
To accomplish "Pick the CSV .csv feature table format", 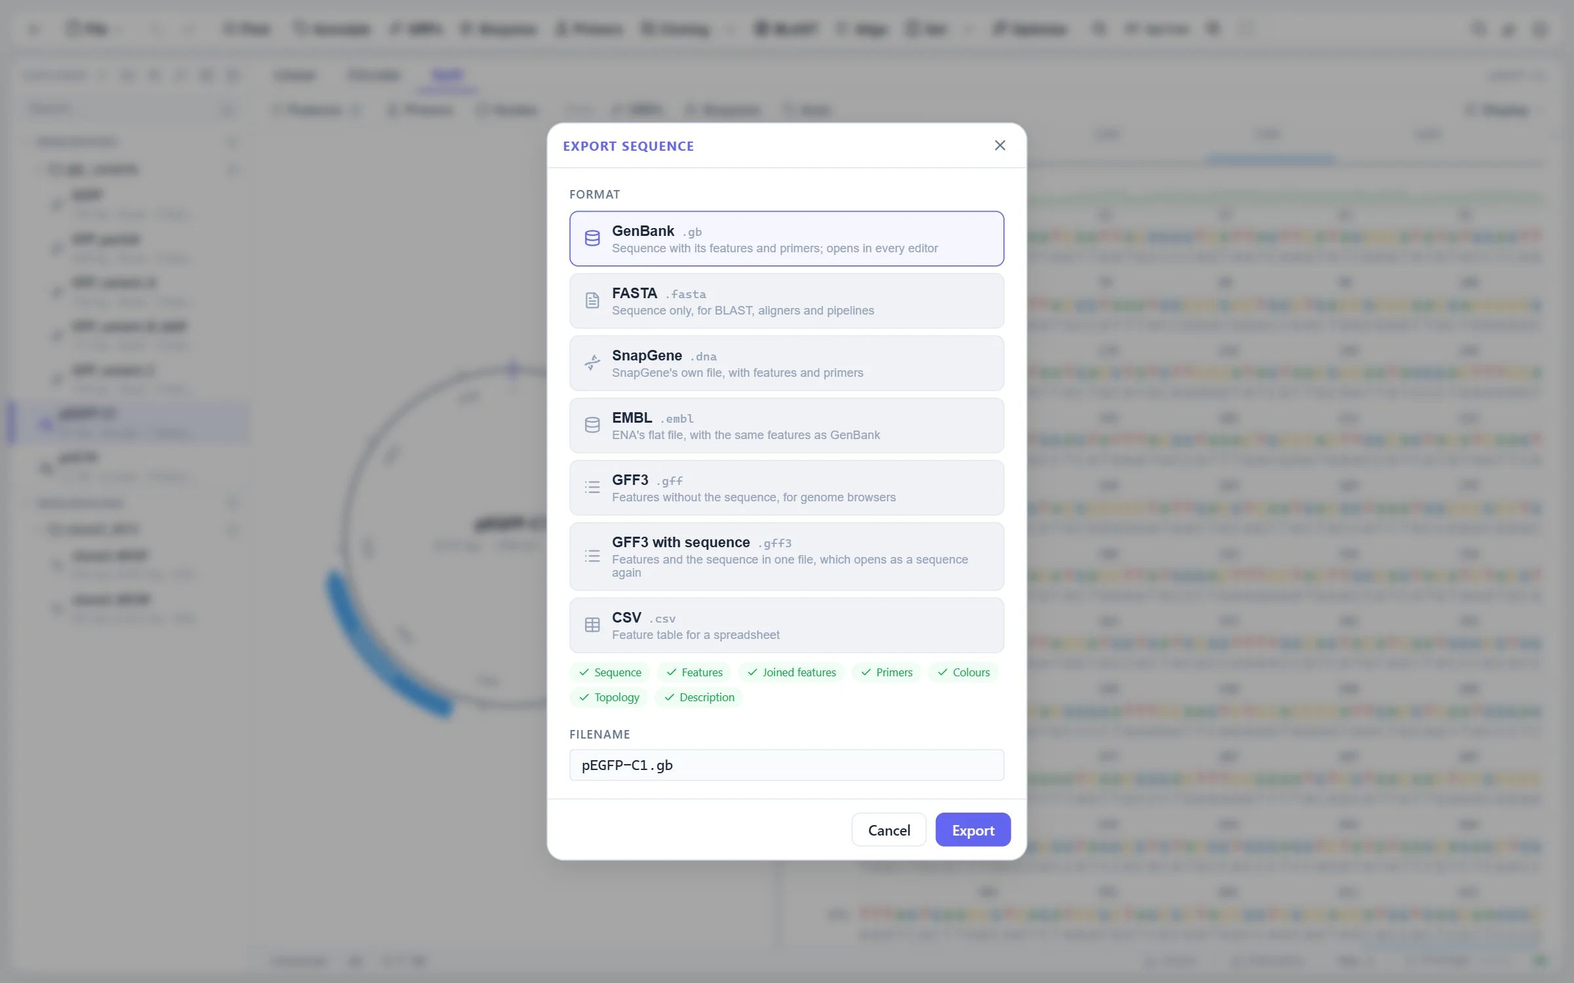I will (786, 625).
